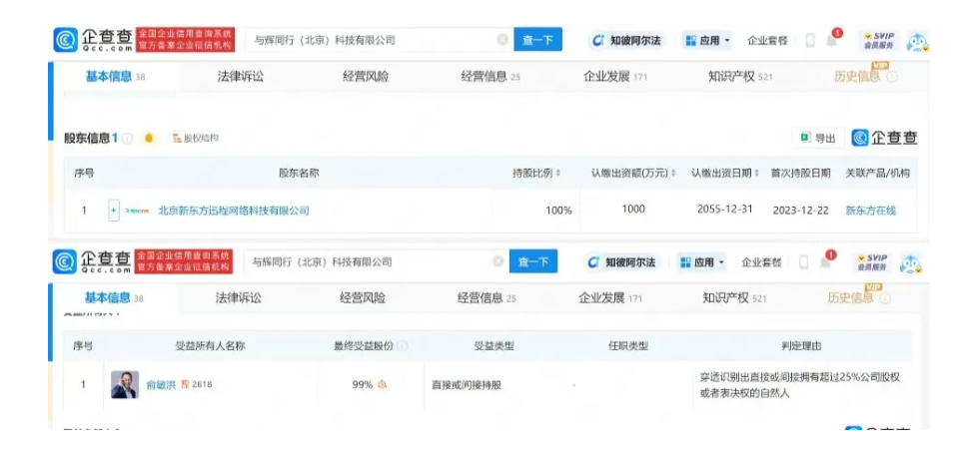Image resolution: width=979 pixels, height=456 pixels.
Task: Switch to the 法律诉讼 tab on the beneficiary page
Action: tap(239, 298)
